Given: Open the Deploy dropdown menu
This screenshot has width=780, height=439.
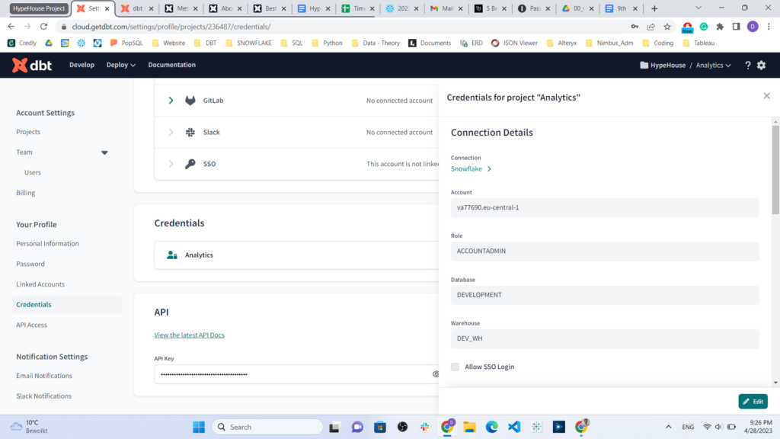Looking at the screenshot, I should click(x=120, y=65).
